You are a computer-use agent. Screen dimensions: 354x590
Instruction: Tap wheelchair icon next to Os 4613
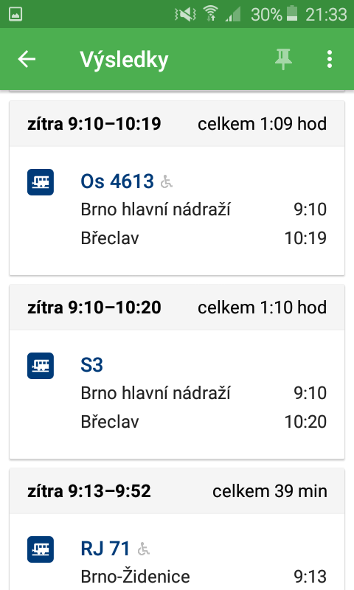pyautogui.click(x=166, y=182)
